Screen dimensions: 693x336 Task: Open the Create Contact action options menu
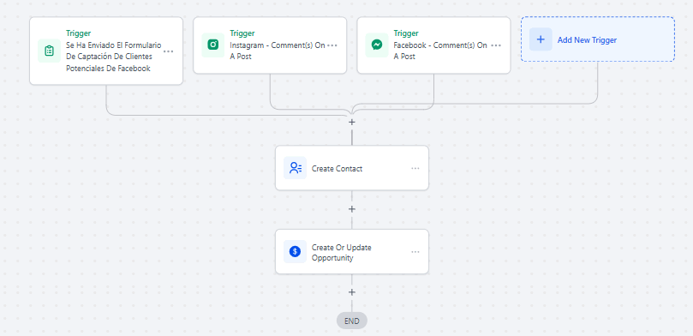pos(415,168)
